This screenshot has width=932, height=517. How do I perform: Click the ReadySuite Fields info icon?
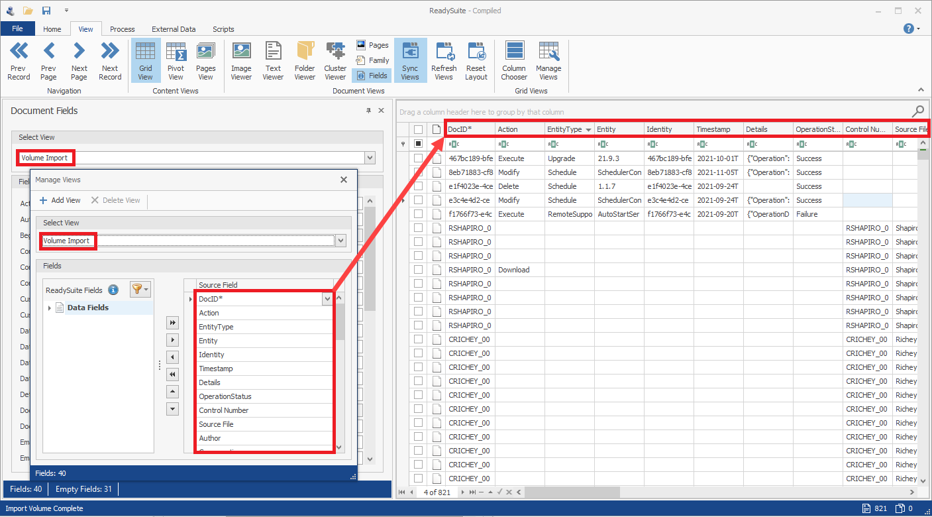coord(113,290)
